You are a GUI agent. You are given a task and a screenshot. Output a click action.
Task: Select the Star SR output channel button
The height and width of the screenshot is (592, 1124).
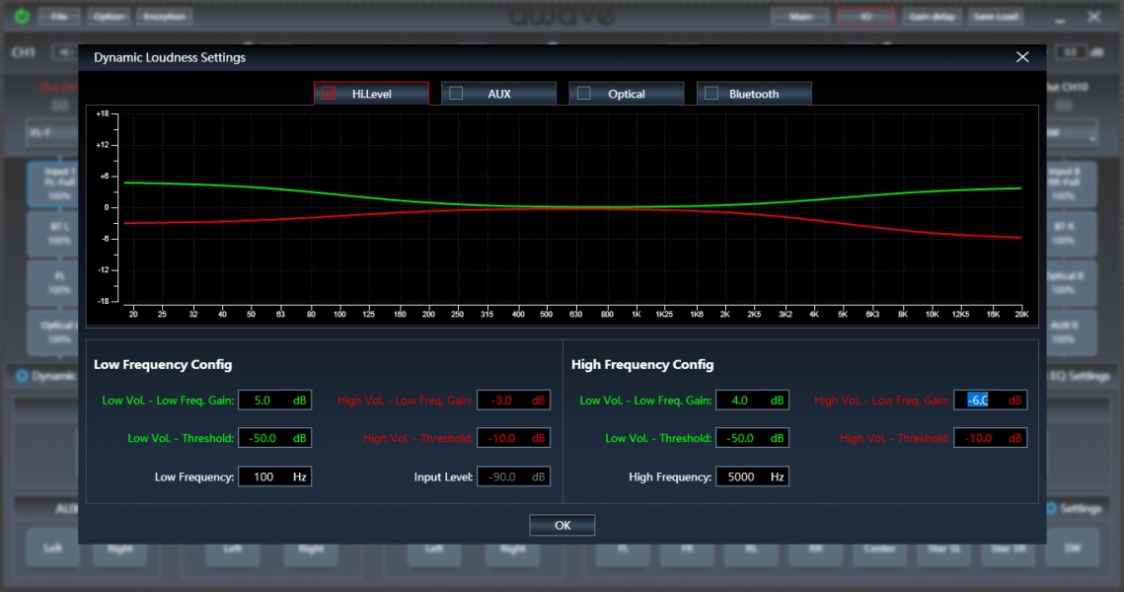[x=1008, y=549]
